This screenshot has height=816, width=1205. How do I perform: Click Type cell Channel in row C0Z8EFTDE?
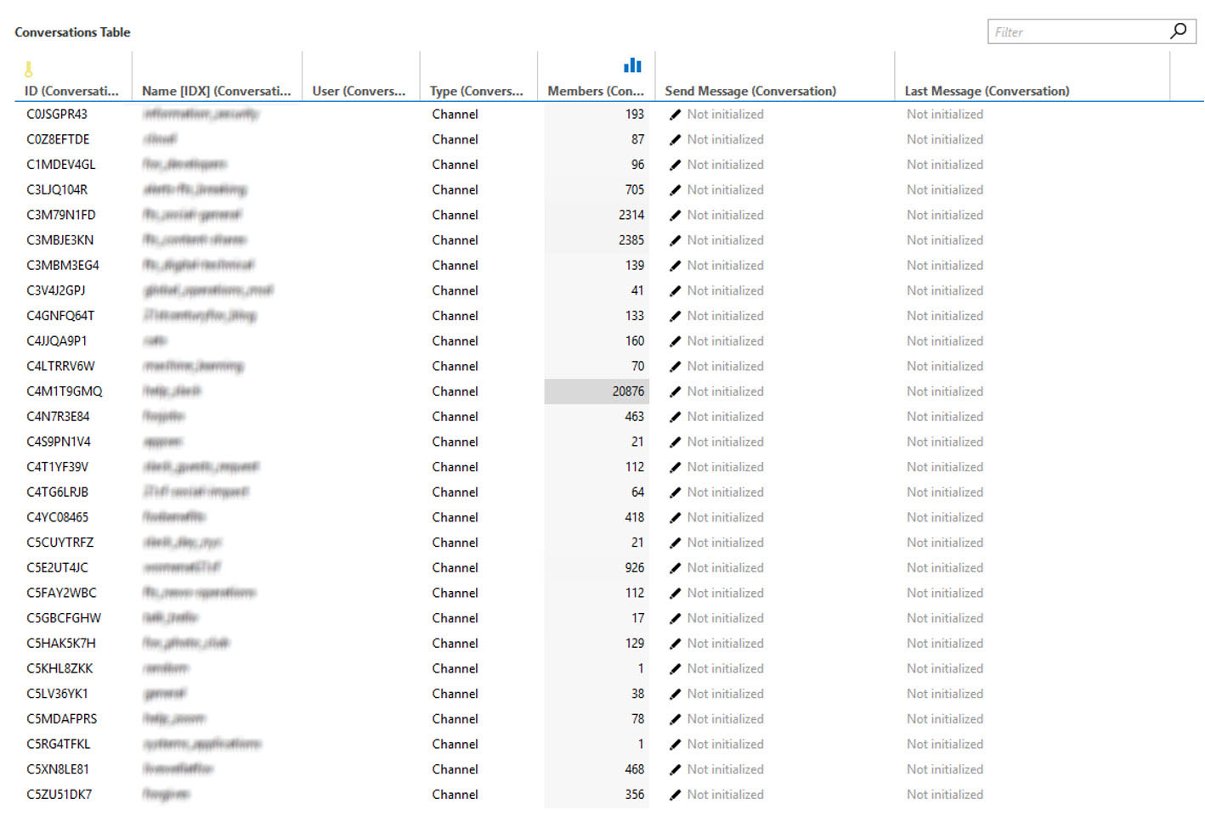pos(455,139)
